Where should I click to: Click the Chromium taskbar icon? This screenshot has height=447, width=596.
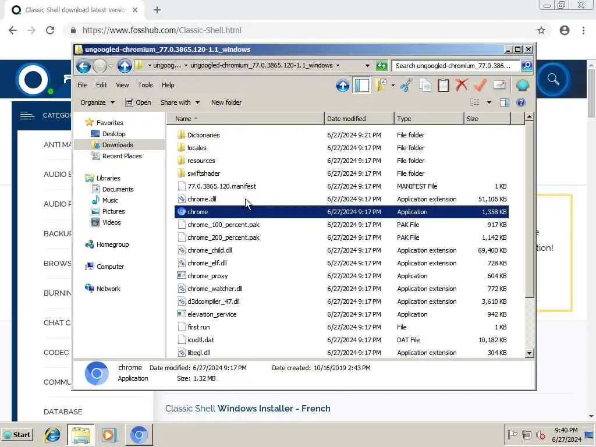click(x=139, y=435)
